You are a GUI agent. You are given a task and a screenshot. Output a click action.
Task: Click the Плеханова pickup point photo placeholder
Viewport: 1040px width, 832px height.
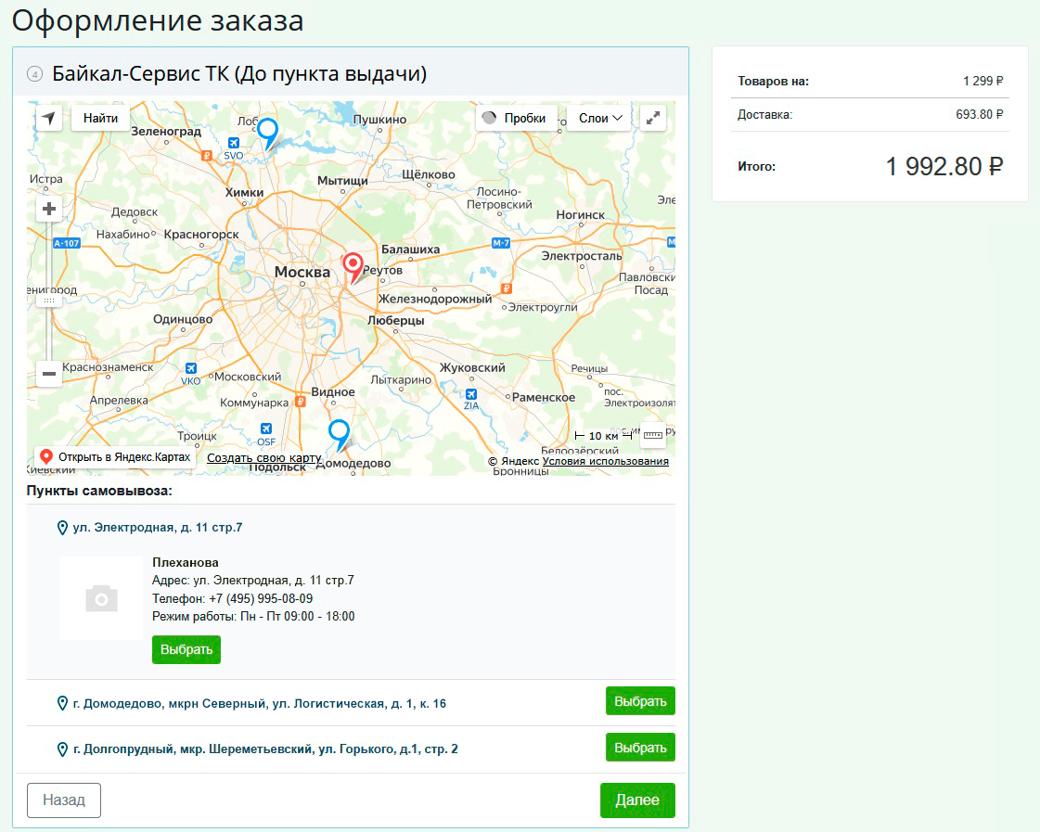(x=101, y=598)
